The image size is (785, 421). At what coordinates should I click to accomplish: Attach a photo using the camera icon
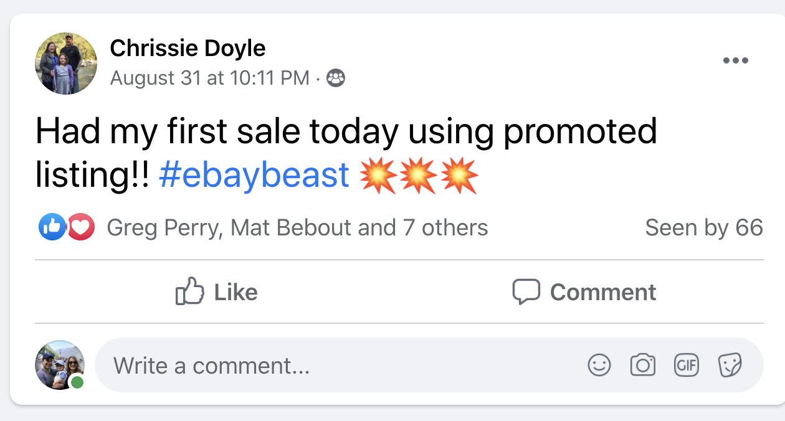pos(643,365)
